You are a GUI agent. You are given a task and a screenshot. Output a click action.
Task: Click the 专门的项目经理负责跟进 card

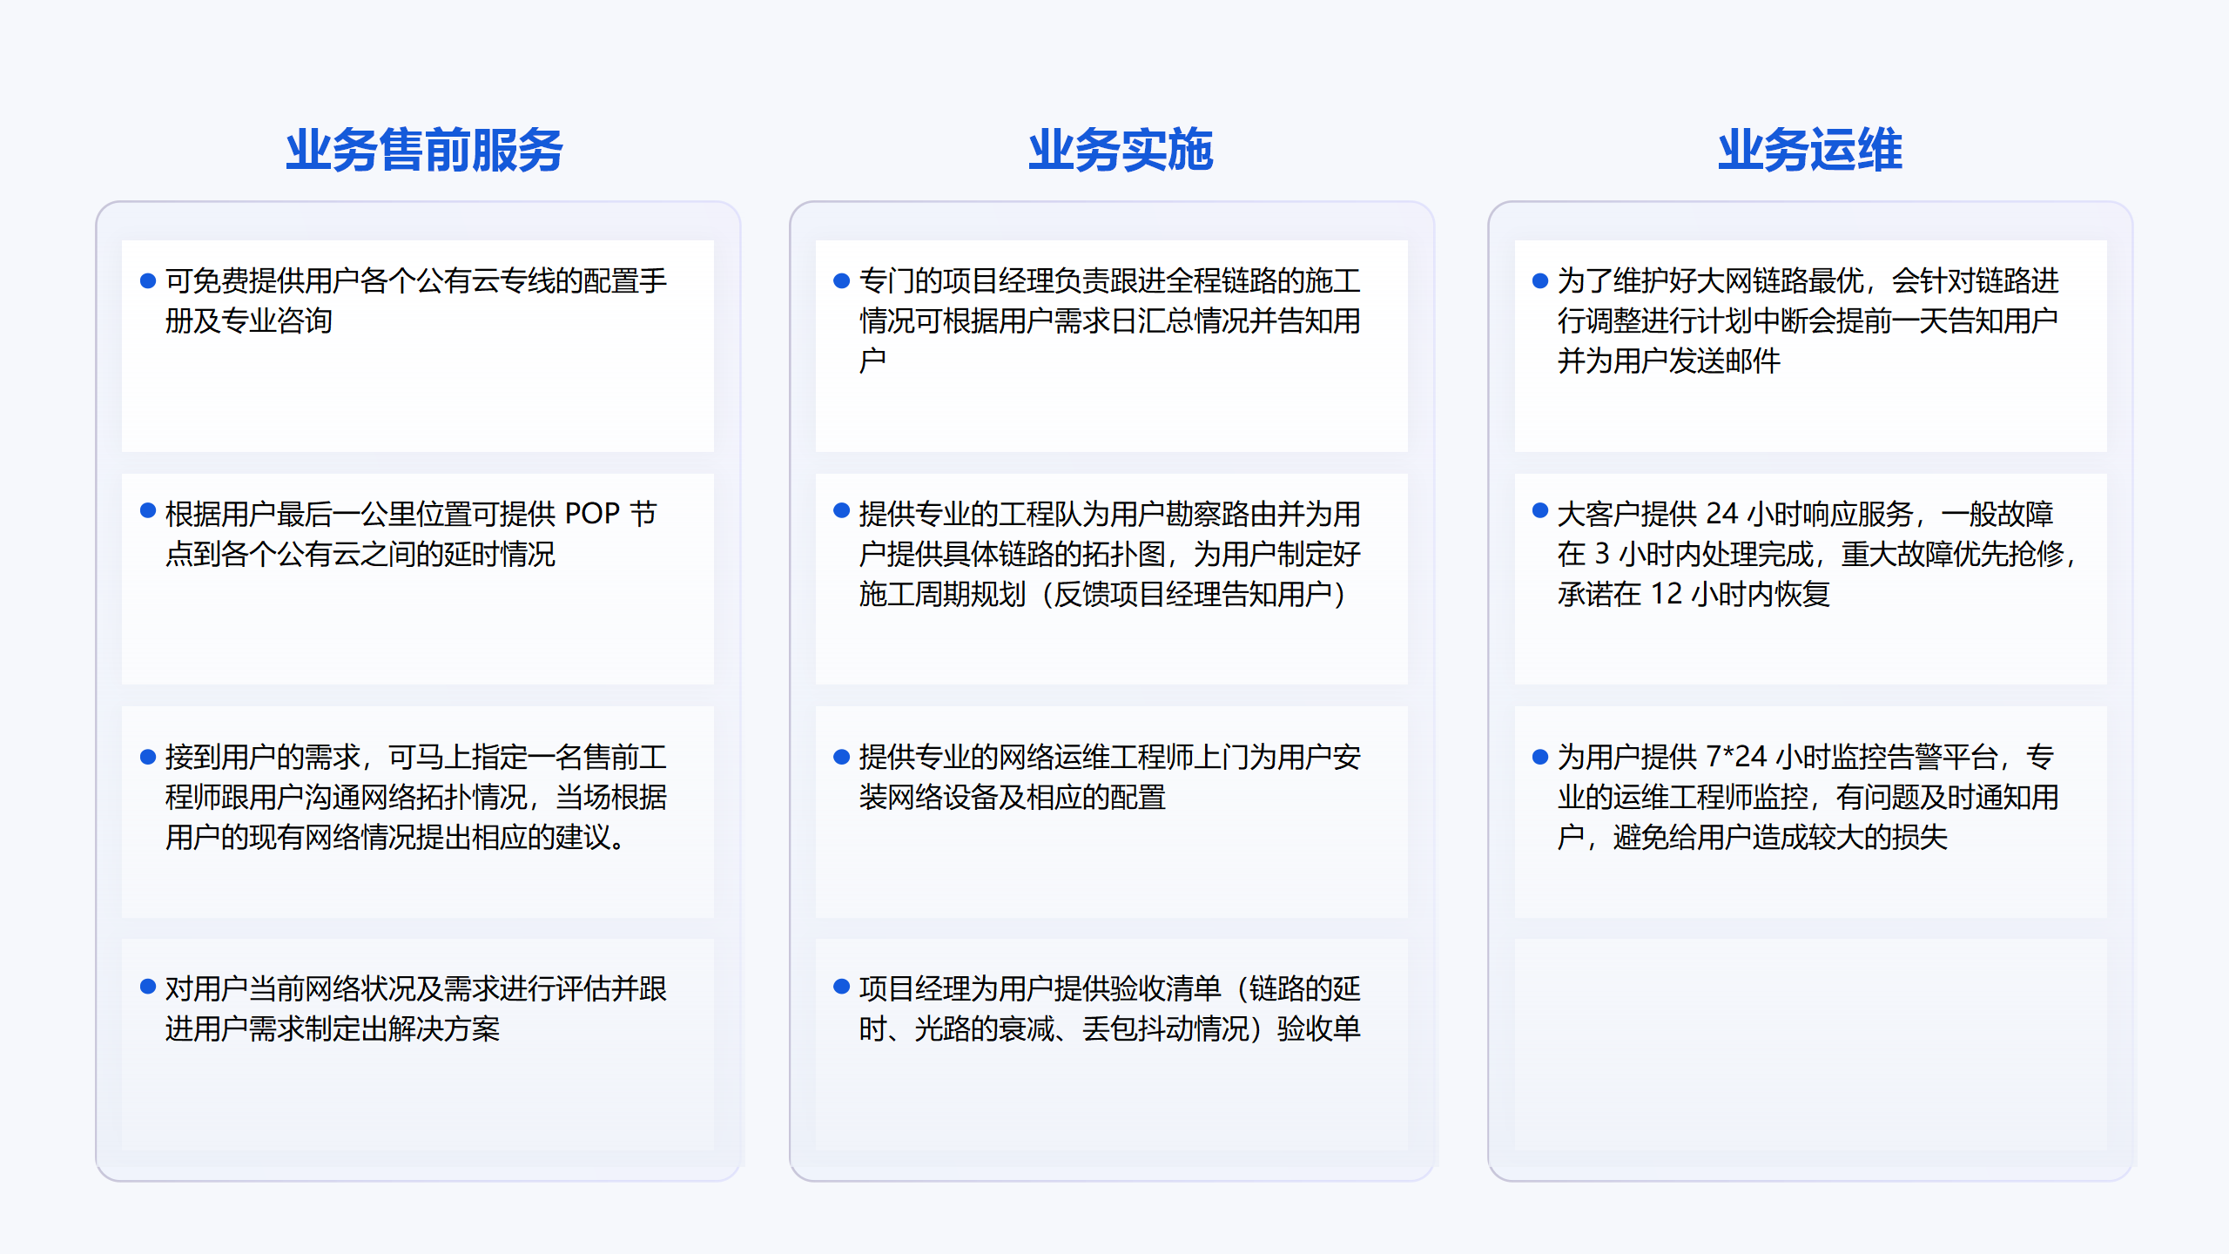[x=1111, y=345]
